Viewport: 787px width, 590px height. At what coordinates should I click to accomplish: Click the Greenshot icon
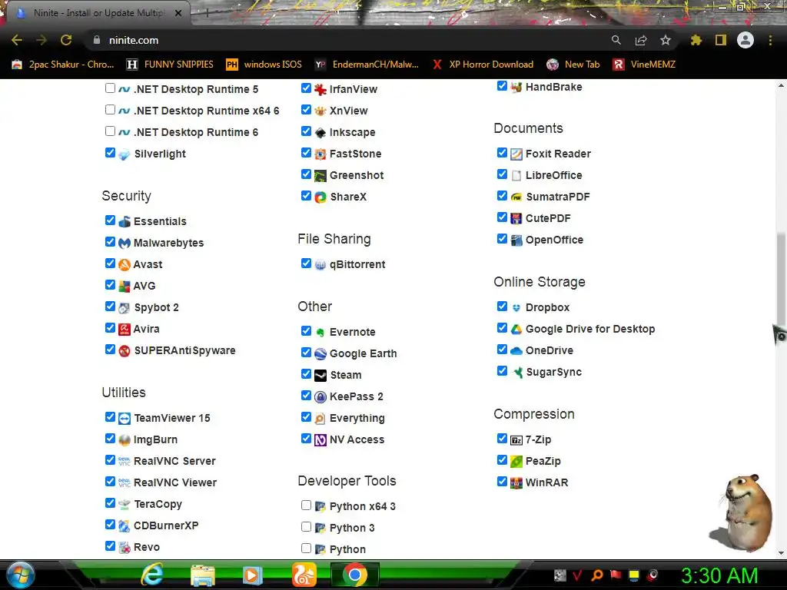point(320,176)
